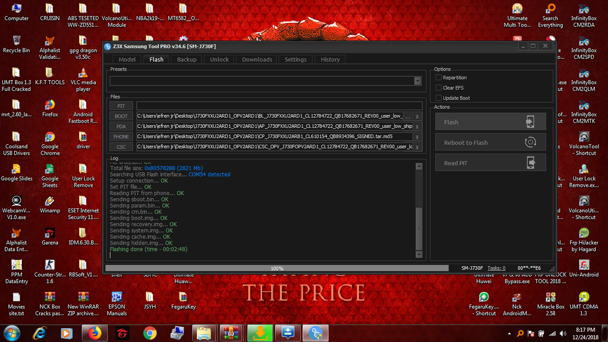
Task: Open the Backup tab
Action: 187,59
